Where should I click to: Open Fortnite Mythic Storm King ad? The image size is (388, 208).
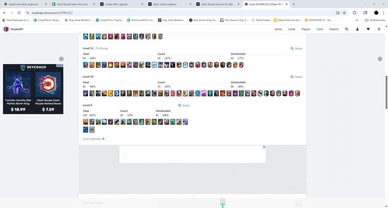(x=18, y=92)
